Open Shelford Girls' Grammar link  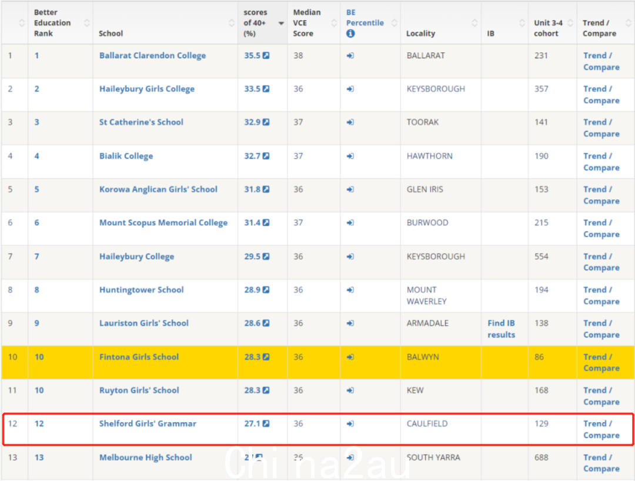coord(148,423)
